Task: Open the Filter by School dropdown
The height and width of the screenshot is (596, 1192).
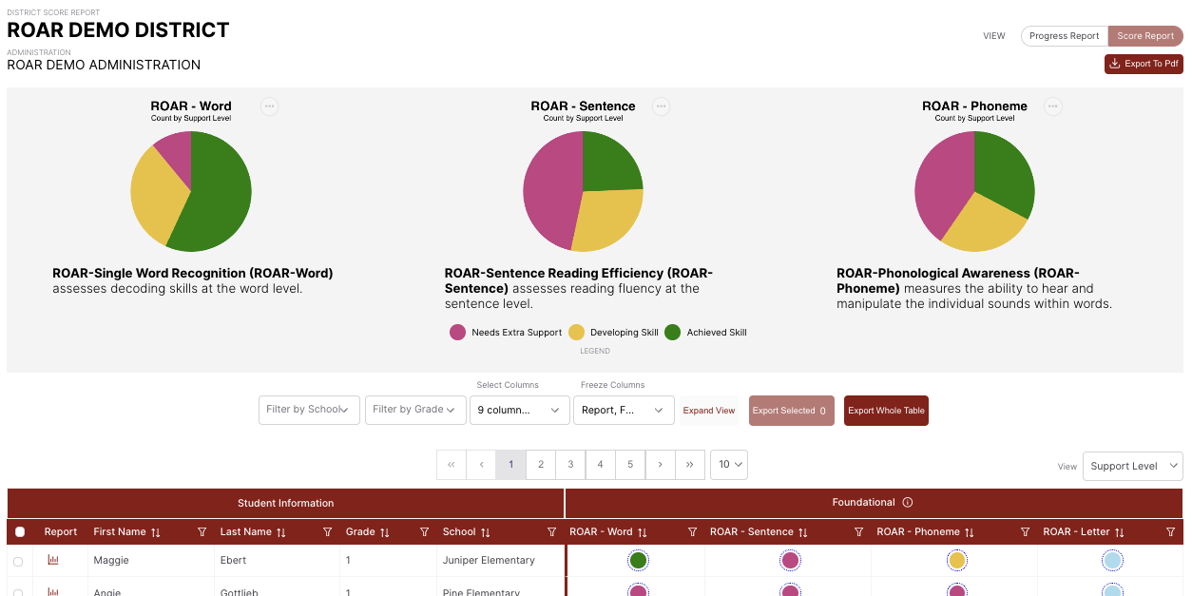Action: 309,410
